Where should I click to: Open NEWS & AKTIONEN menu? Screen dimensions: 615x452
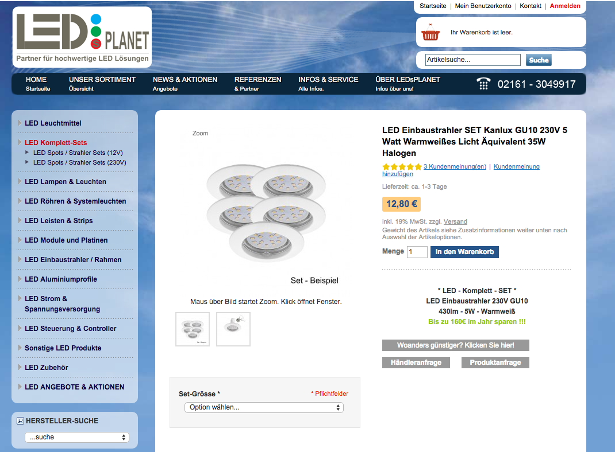point(184,84)
